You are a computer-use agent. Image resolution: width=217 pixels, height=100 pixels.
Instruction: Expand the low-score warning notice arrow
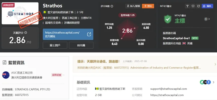(x=215, y=64)
